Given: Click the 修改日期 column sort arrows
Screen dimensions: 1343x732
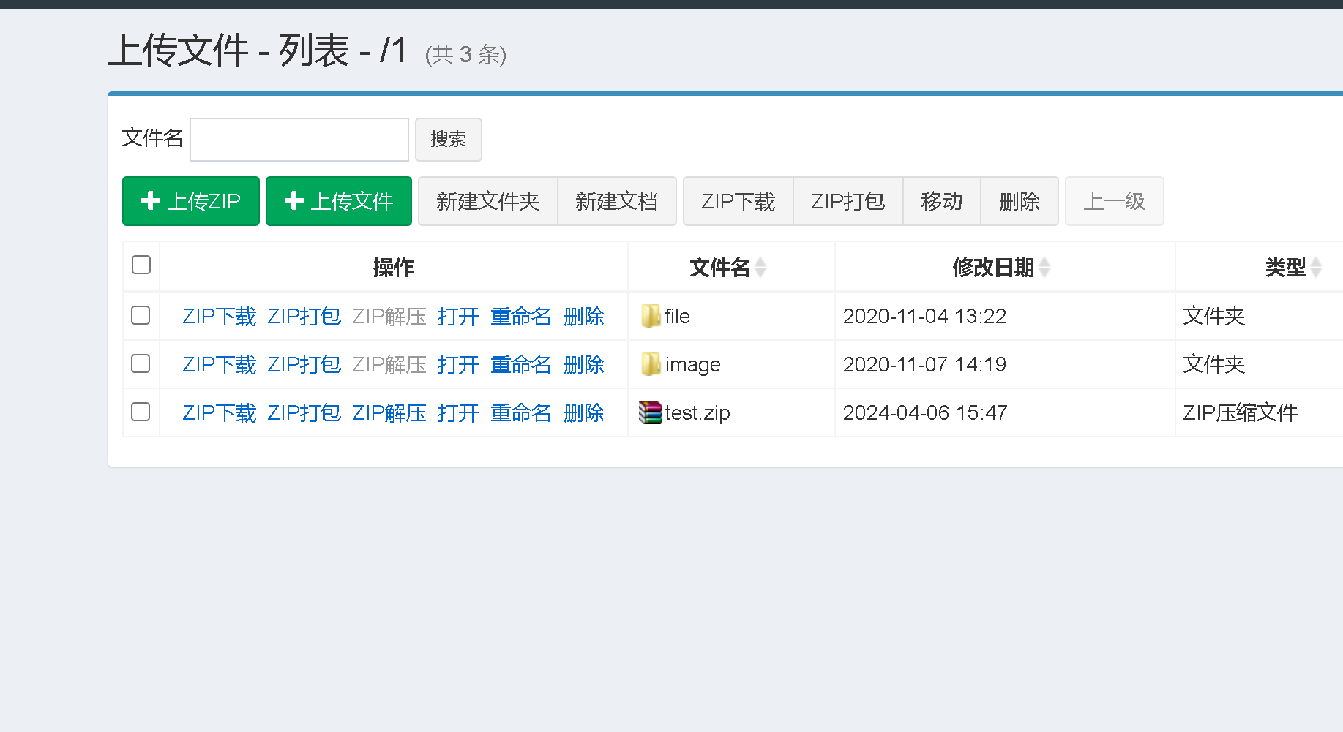Looking at the screenshot, I should [1044, 268].
